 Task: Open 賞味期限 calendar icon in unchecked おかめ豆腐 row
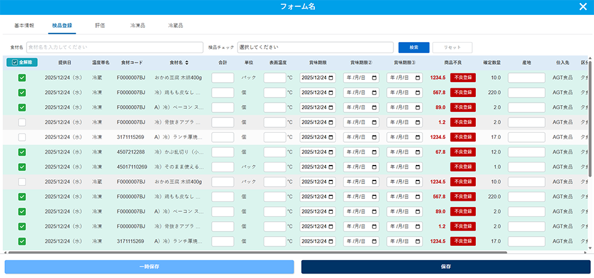coord(331,182)
